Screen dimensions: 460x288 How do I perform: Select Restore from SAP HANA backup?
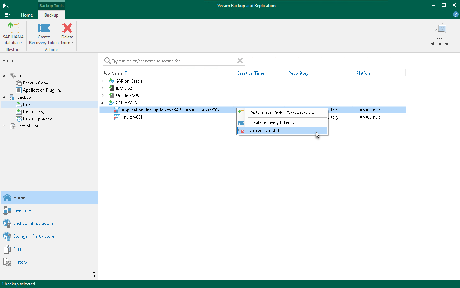(281, 112)
